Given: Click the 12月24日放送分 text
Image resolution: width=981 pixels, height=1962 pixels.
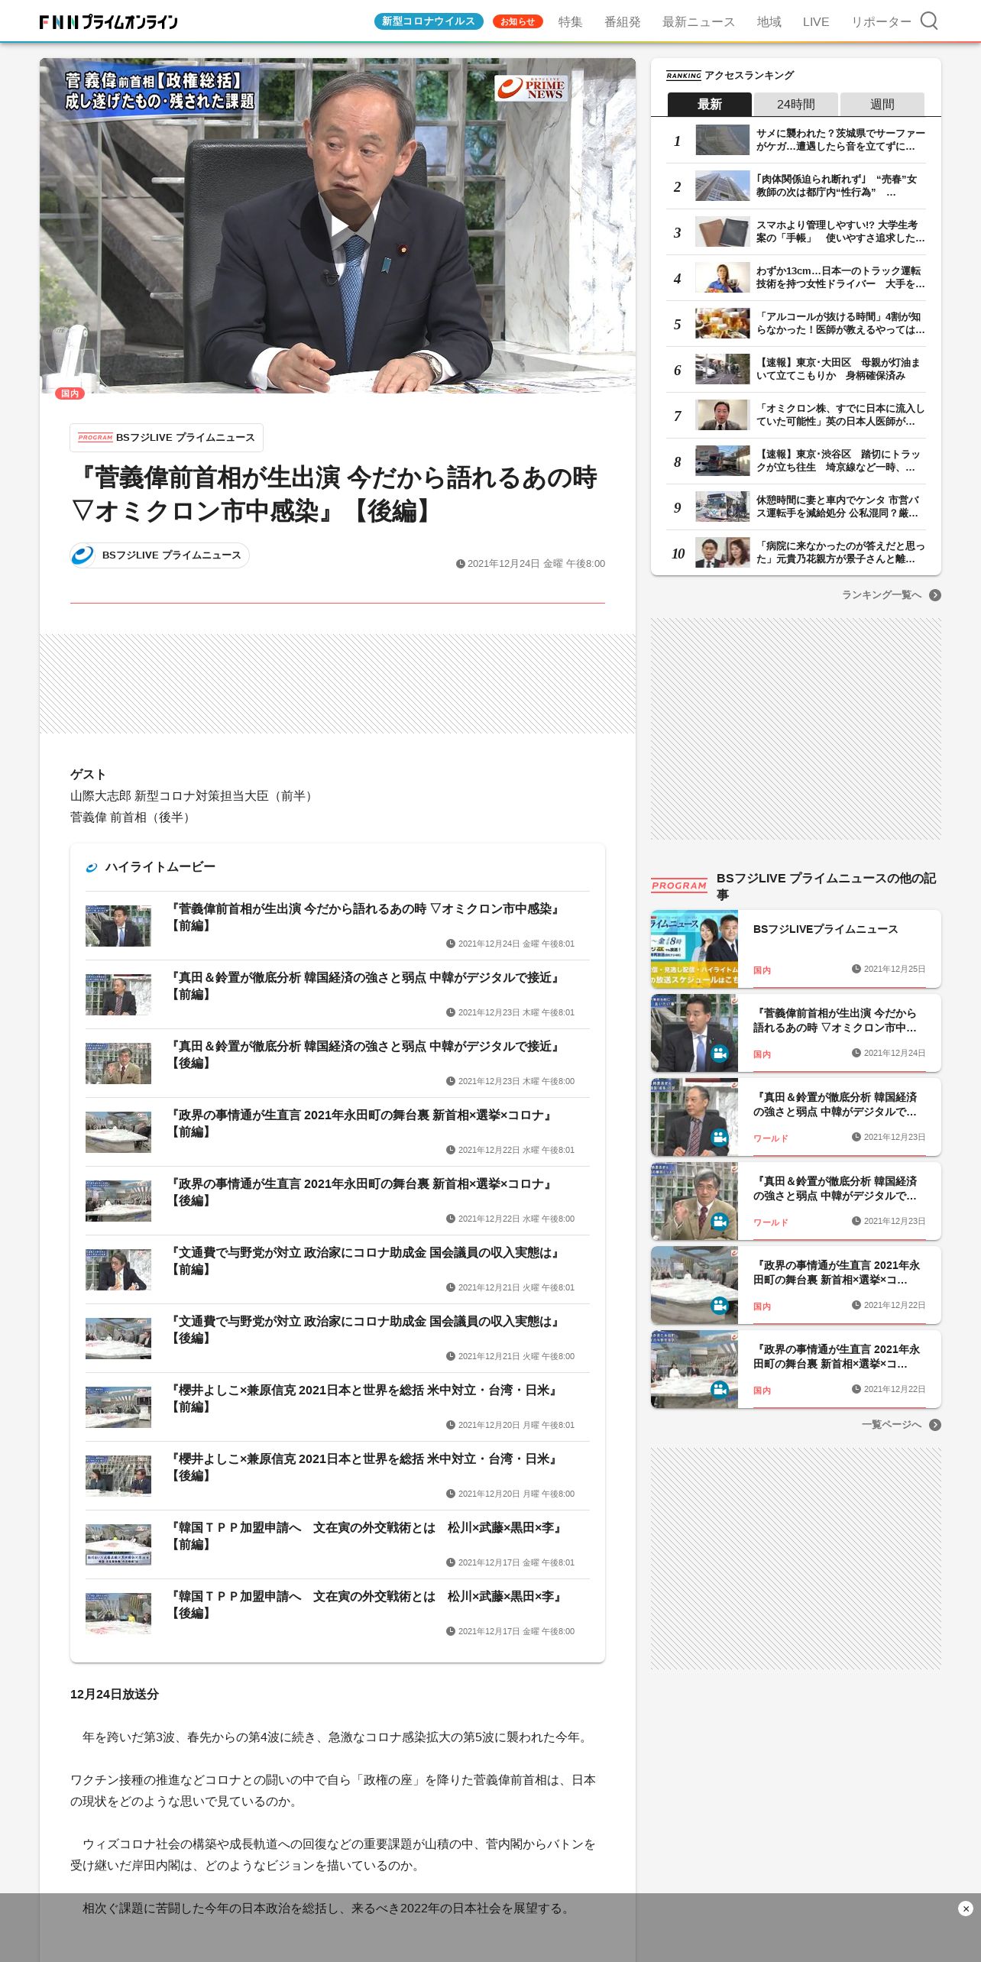Looking at the screenshot, I should [x=115, y=1694].
